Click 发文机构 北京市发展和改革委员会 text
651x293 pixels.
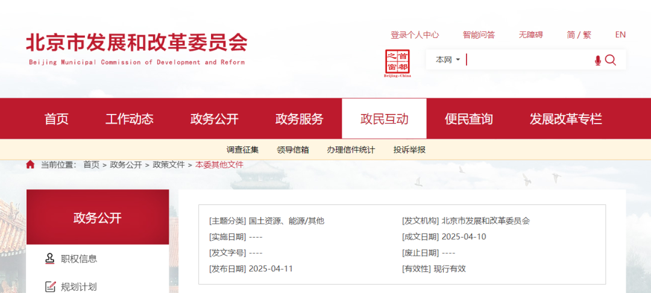pyautogui.click(x=486, y=221)
